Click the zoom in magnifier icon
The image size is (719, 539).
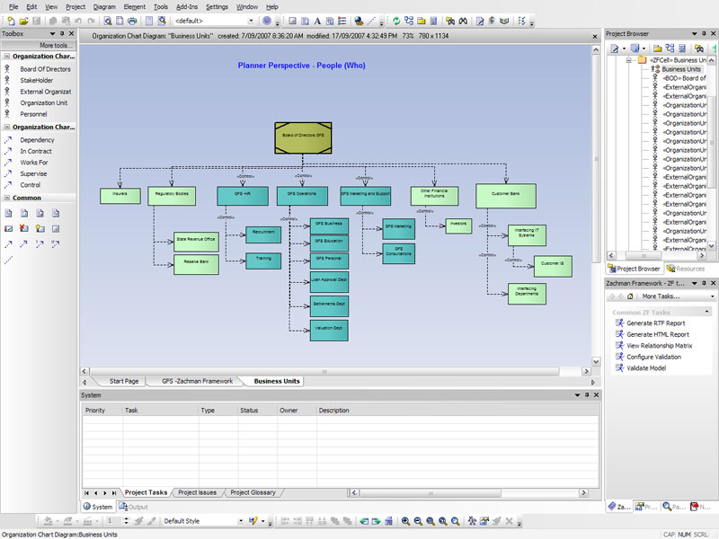[x=406, y=521]
